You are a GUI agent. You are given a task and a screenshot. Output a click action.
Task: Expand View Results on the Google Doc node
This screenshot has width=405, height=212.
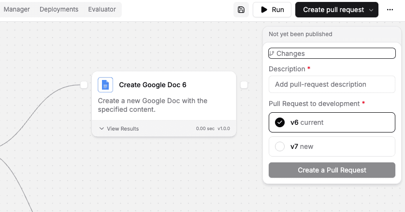[119, 129]
